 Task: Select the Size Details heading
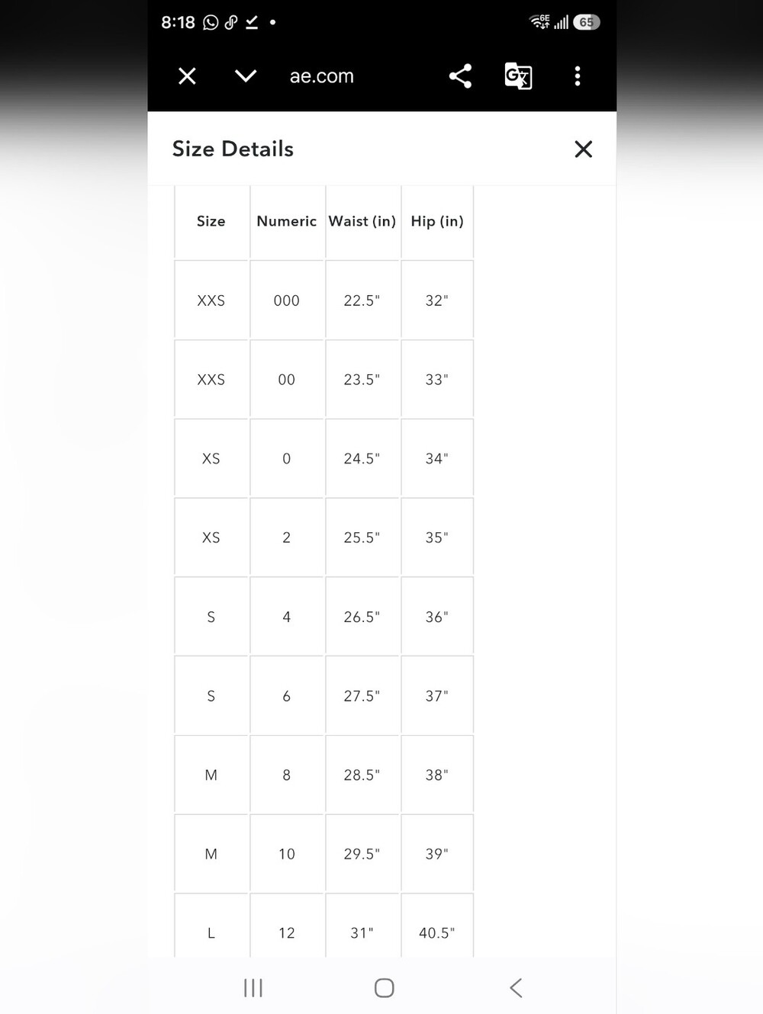pyautogui.click(x=233, y=149)
